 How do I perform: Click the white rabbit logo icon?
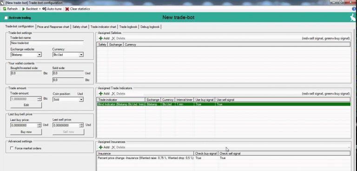[x=353, y=18]
